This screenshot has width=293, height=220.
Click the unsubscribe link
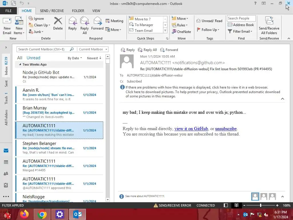pyautogui.click(x=226, y=129)
